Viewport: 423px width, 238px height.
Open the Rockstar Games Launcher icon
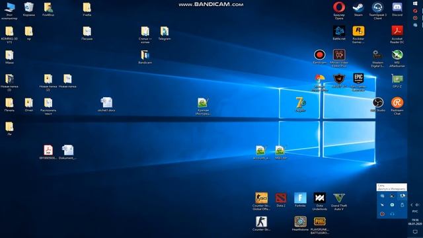[x=358, y=34]
